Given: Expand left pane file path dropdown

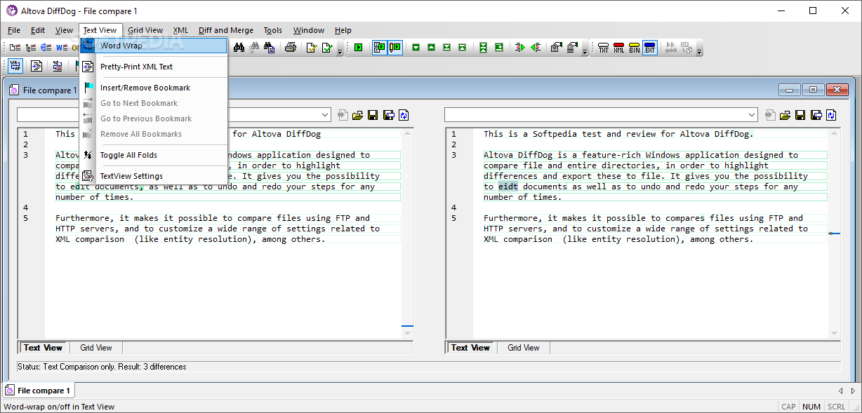Looking at the screenshot, I should pyautogui.click(x=325, y=115).
